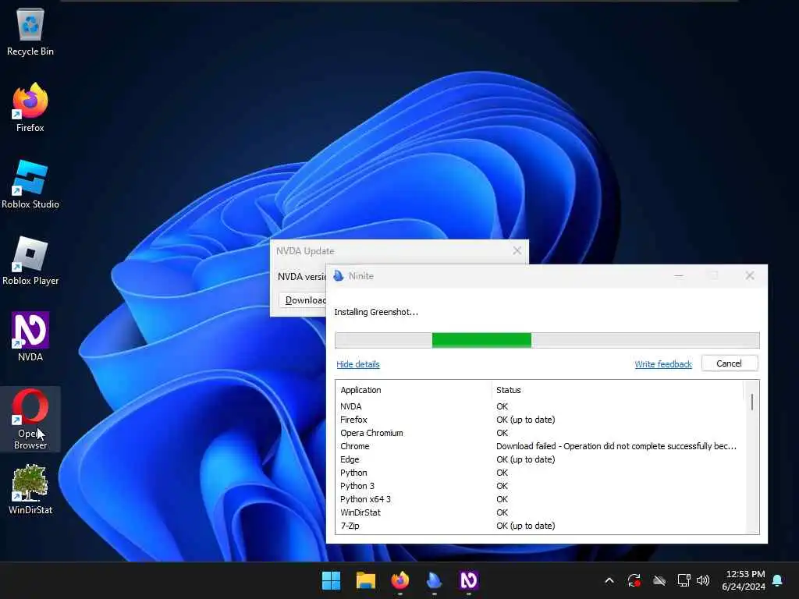The width and height of the screenshot is (799, 599).
Task: Open the volume speaker tray icon
Action: 703,580
